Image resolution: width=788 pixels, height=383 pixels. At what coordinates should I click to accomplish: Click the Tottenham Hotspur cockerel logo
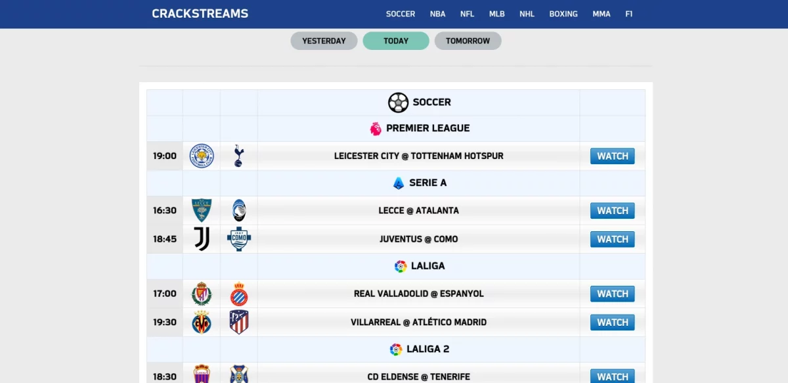click(238, 156)
